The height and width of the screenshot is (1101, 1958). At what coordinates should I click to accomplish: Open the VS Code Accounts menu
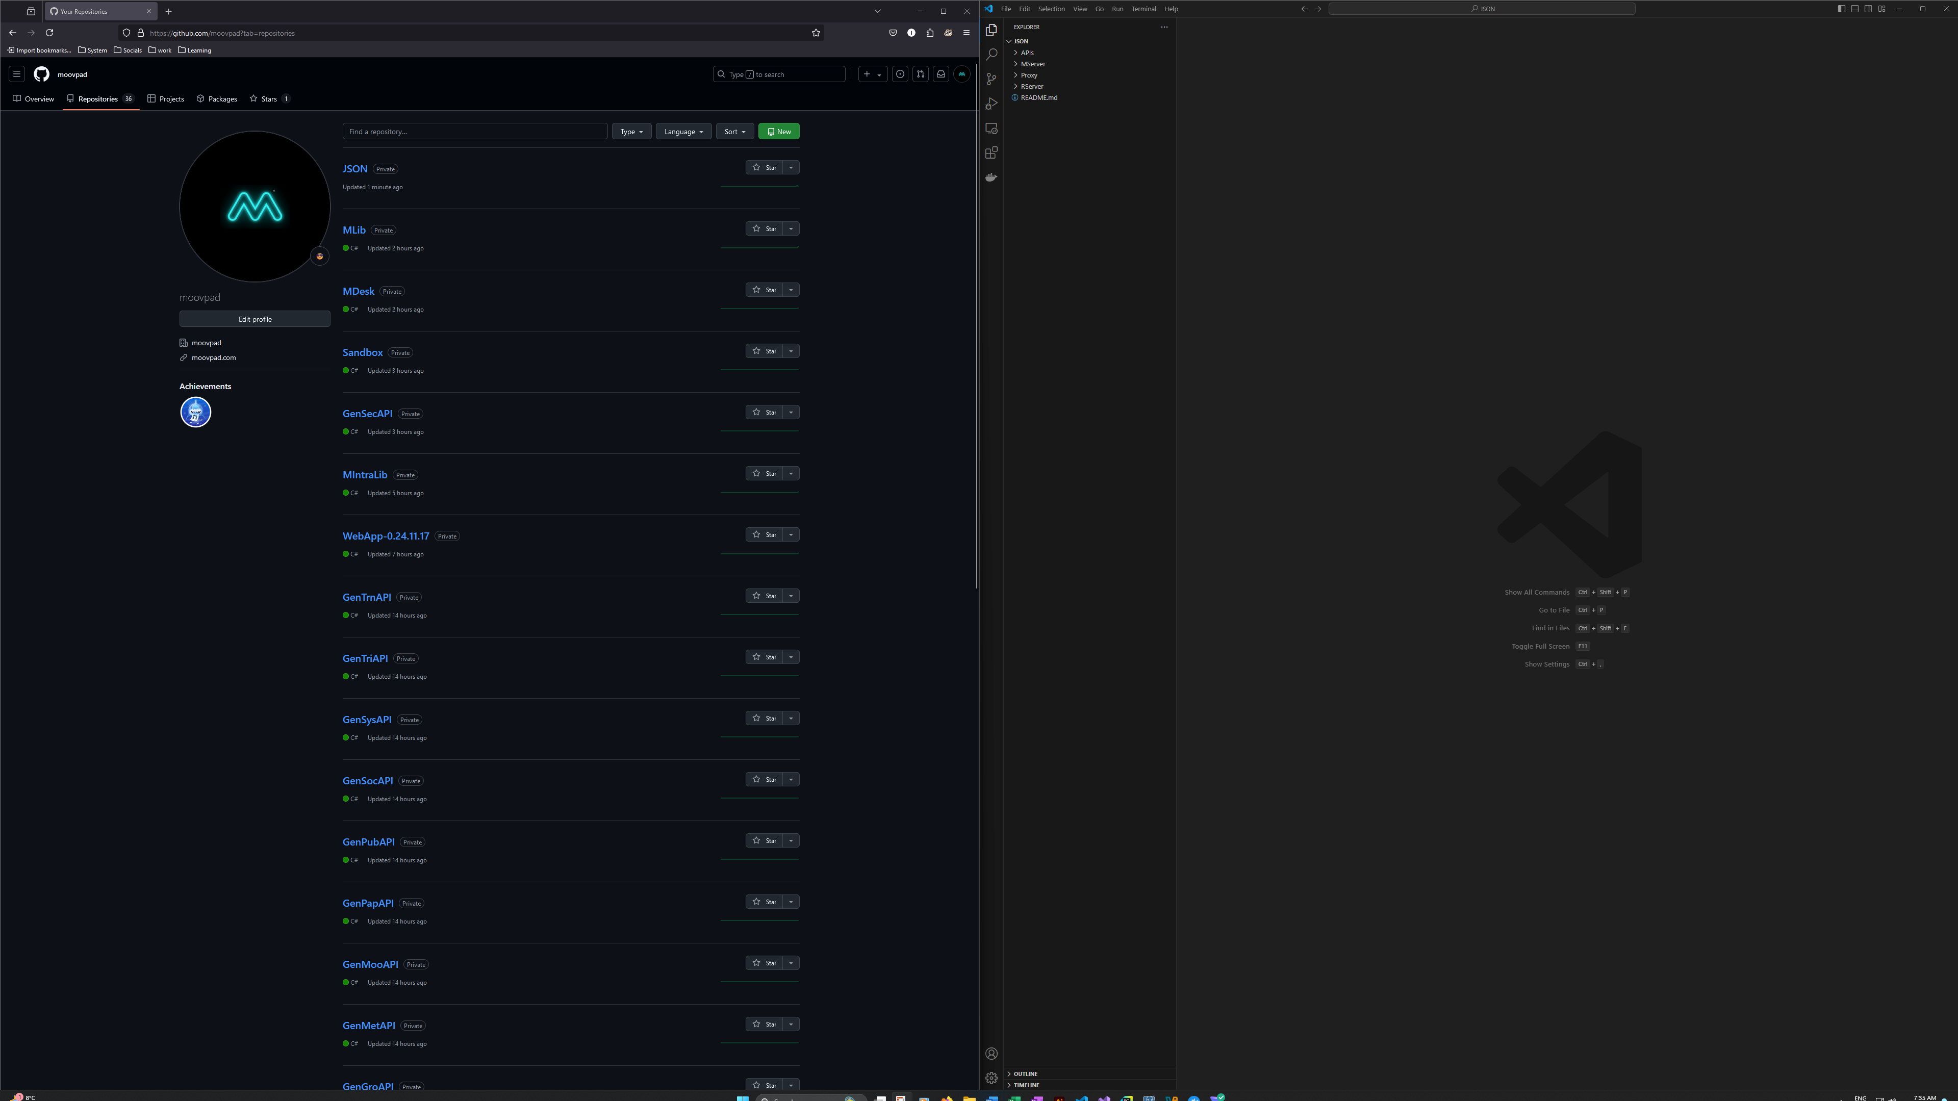click(991, 1054)
